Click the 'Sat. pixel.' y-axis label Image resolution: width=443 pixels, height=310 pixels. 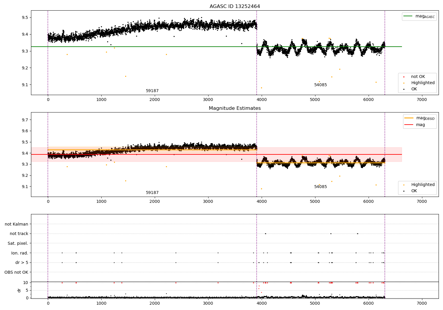pyautogui.click(x=18, y=243)
